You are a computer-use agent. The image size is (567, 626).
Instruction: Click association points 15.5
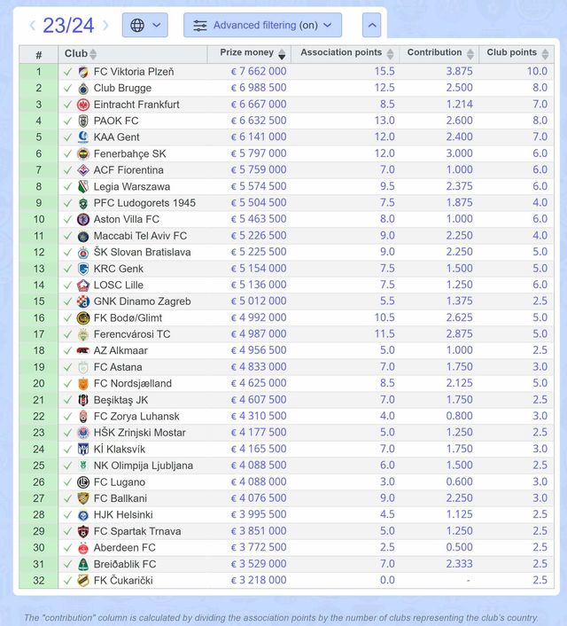click(x=384, y=72)
